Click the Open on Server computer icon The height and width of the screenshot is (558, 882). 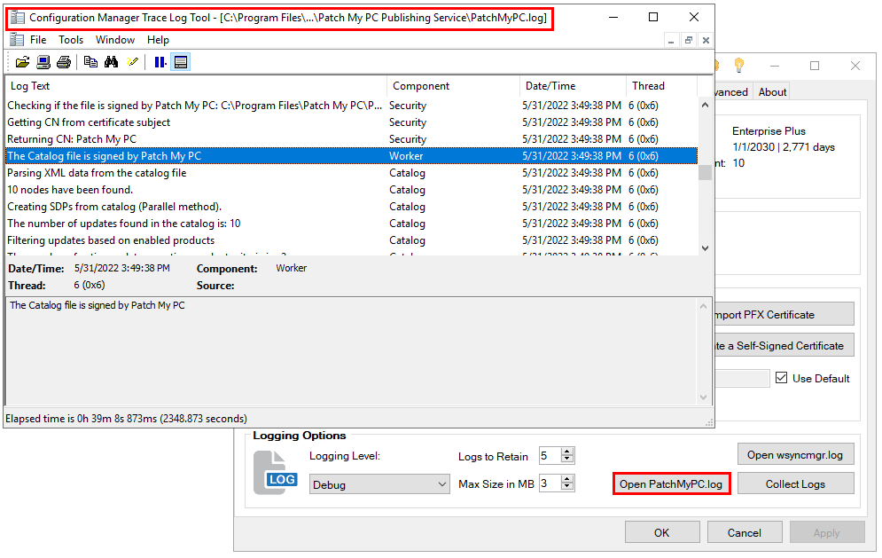click(x=43, y=62)
